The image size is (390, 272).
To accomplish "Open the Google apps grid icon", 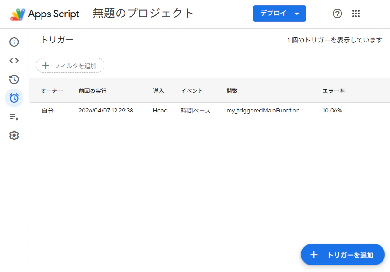I will (x=356, y=14).
